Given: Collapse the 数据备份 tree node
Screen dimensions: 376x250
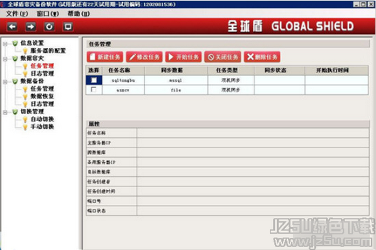Looking at the screenshot, I should pyautogui.click(x=5, y=82).
